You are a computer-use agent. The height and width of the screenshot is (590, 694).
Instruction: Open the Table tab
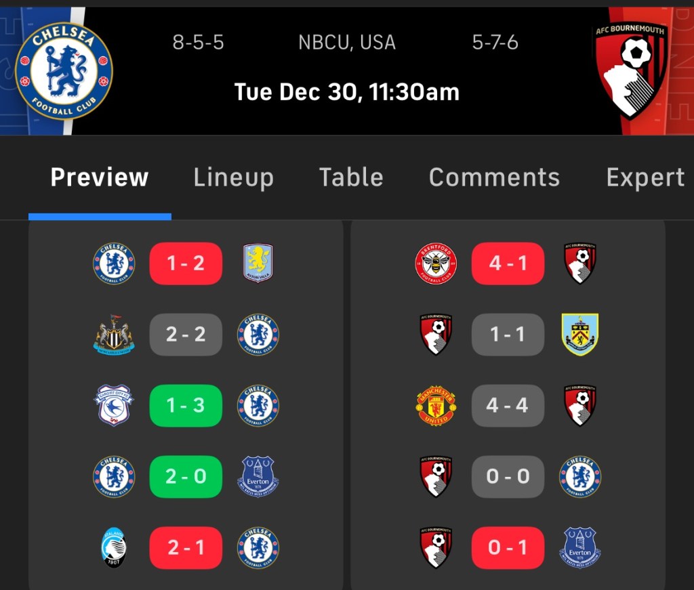351,177
